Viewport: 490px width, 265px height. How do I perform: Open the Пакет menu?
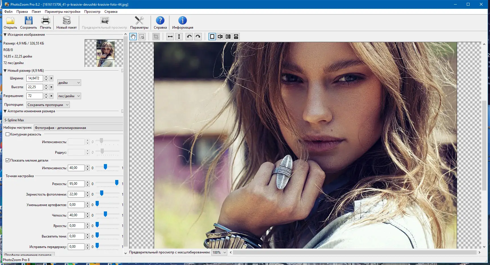pyautogui.click(x=36, y=12)
